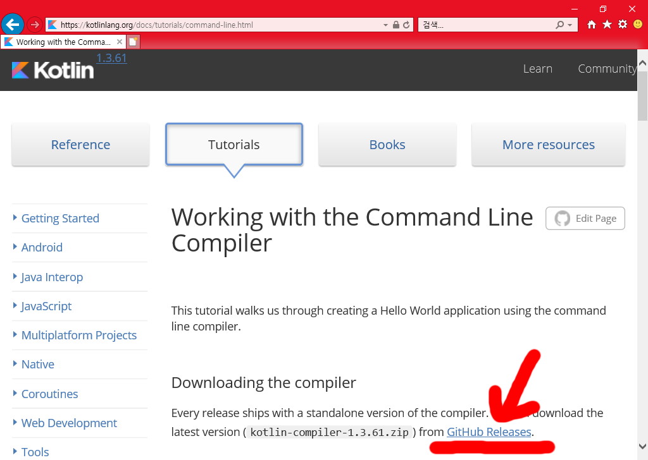Open the address bar autocomplete dropdown arrow

[385, 25]
